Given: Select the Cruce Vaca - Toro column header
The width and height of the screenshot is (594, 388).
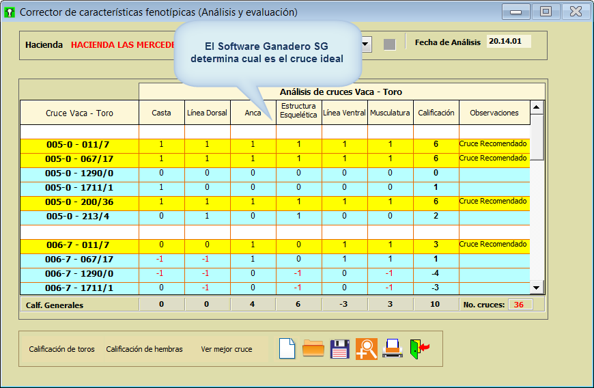Looking at the screenshot, I should click(79, 113).
